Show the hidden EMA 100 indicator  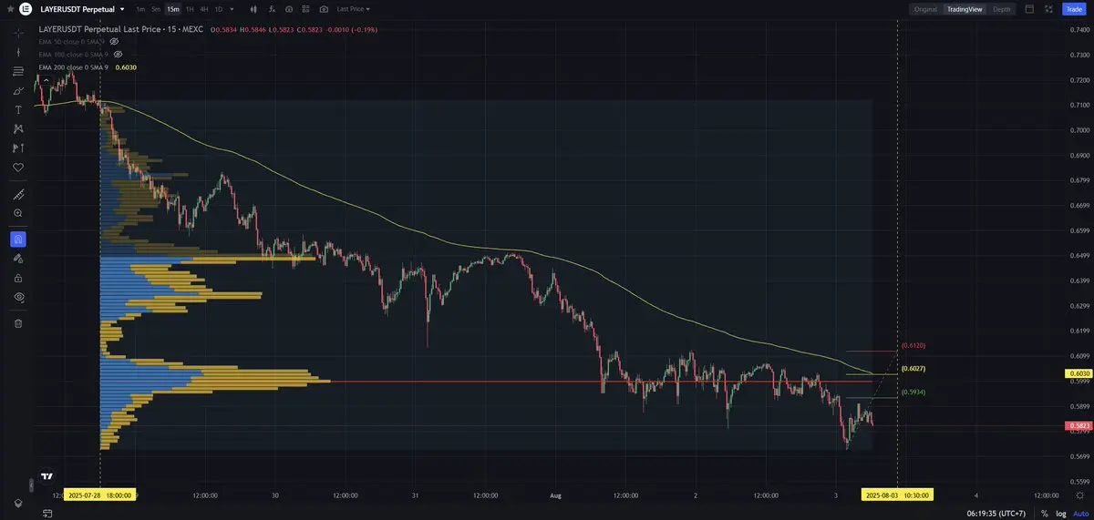118,55
